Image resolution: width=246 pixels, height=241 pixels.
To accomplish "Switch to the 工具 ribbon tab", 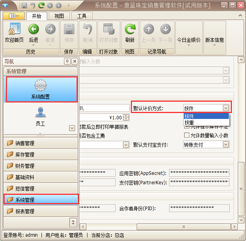I will (82, 16).
